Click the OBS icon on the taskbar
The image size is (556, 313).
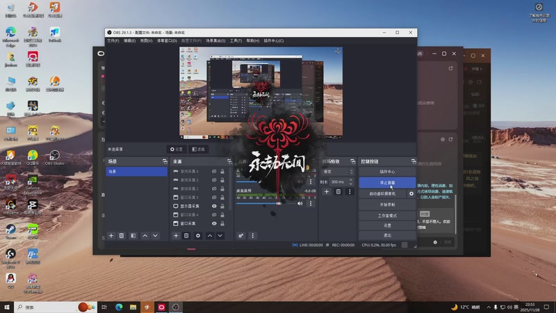click(176, 307)
